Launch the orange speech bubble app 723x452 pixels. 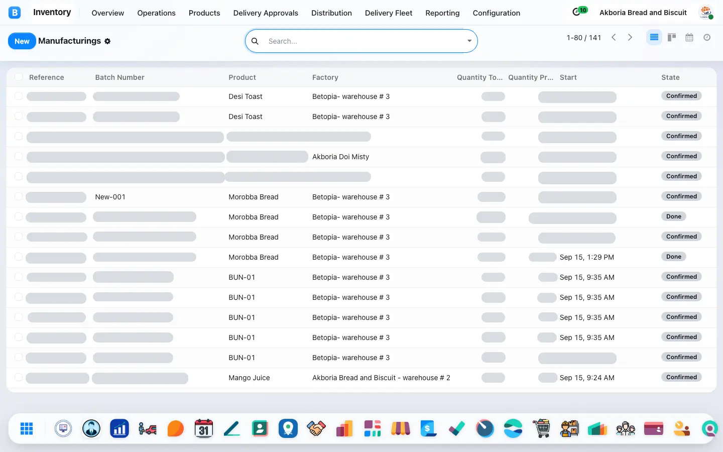[176, 428]
